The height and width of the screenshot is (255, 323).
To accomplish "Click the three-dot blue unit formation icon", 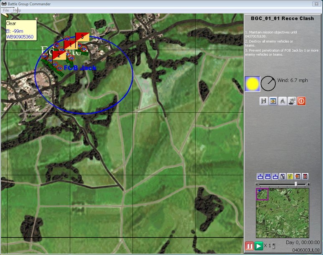I will click(x=268, y=177).
